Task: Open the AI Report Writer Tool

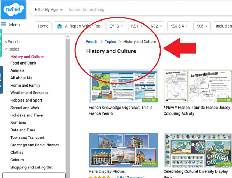Action: click(x=79, y=26)
